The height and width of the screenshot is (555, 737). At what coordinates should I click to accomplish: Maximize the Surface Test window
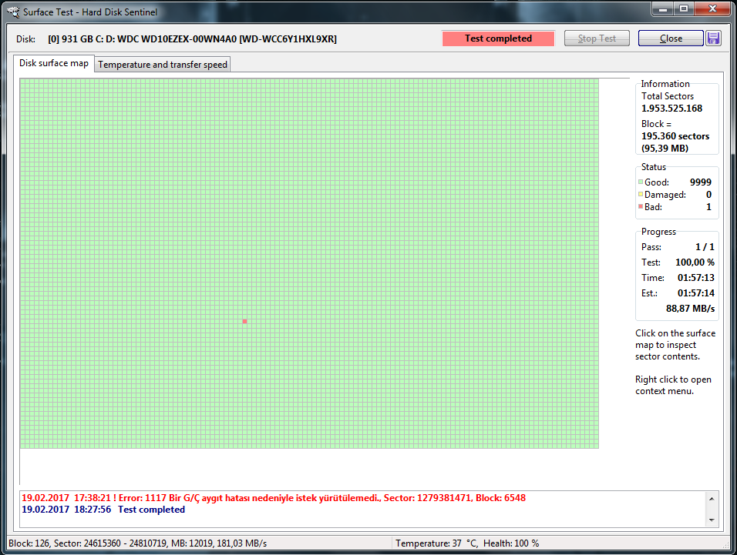(684, 9)
